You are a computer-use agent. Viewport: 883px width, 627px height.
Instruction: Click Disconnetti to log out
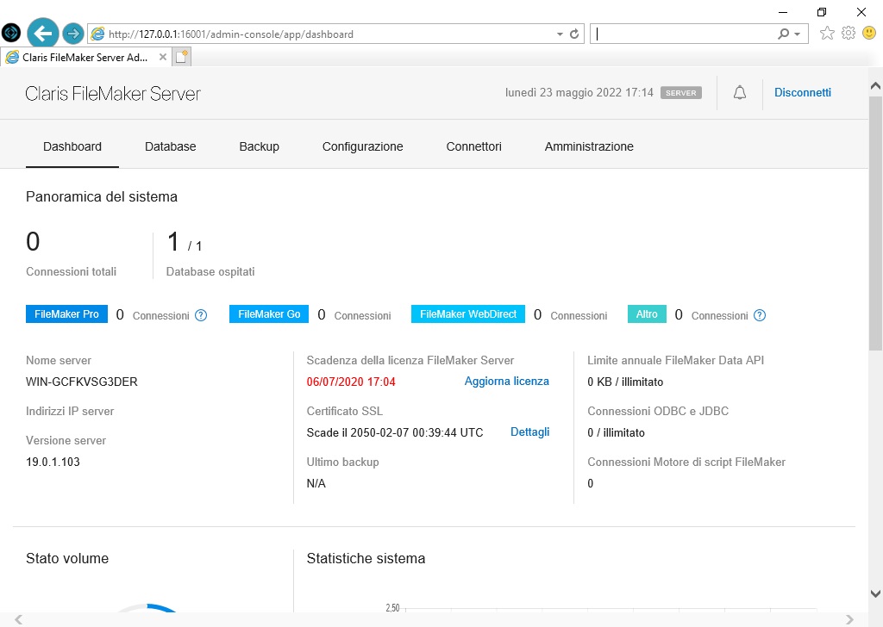pos(803,92)
